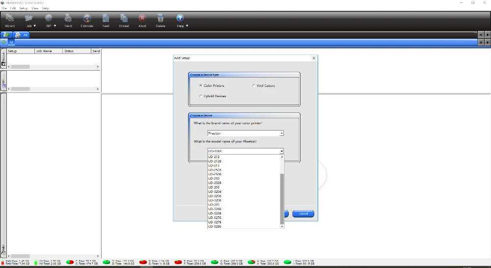Click the RAM free status bar indicator
Image resolution: width=491 pixels, height=268 pixels.
16,263
